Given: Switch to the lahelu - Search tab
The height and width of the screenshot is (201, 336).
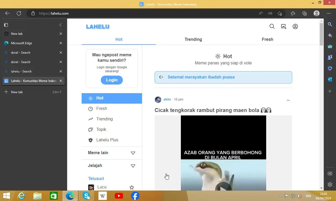Looking at the screenshot, I should click(x=33, y=71).
